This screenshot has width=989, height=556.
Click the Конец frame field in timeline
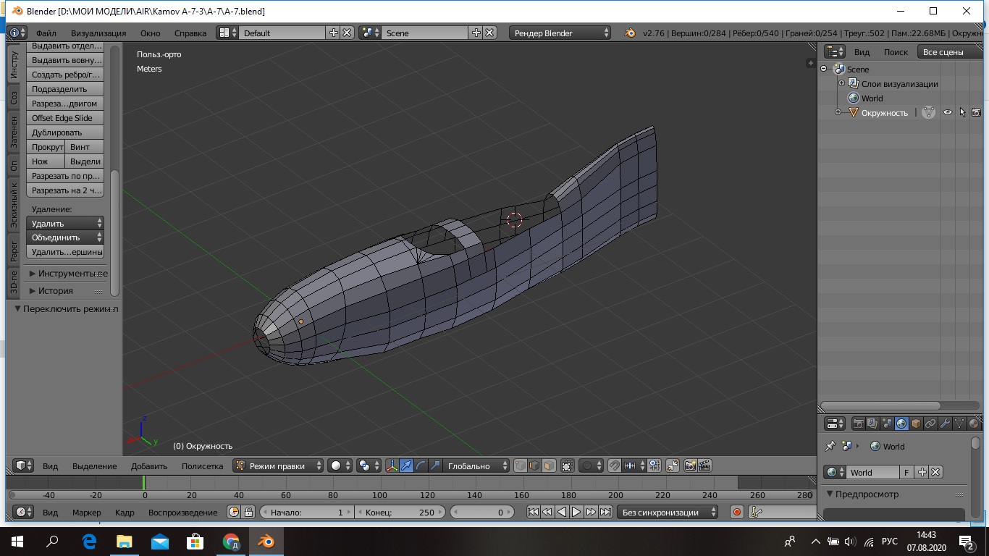398,512
